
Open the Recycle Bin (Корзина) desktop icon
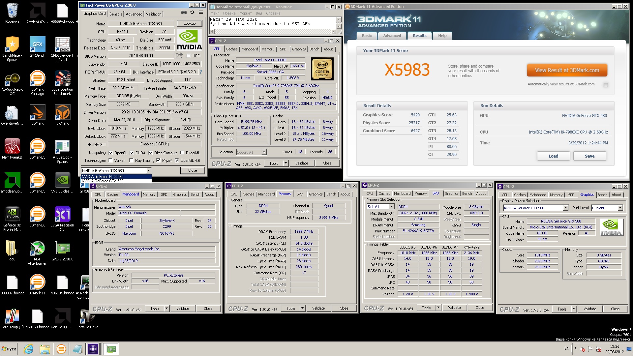[12, 13]
